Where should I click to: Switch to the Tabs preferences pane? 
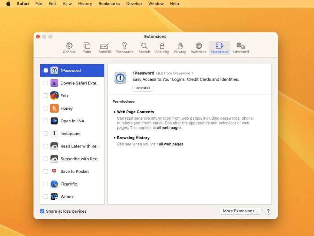87,48
